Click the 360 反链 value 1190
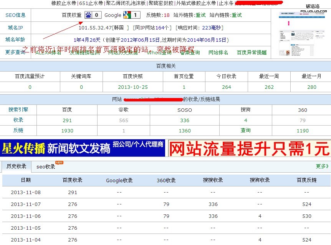Screen dimensions: 331x245 coord(303,131)
